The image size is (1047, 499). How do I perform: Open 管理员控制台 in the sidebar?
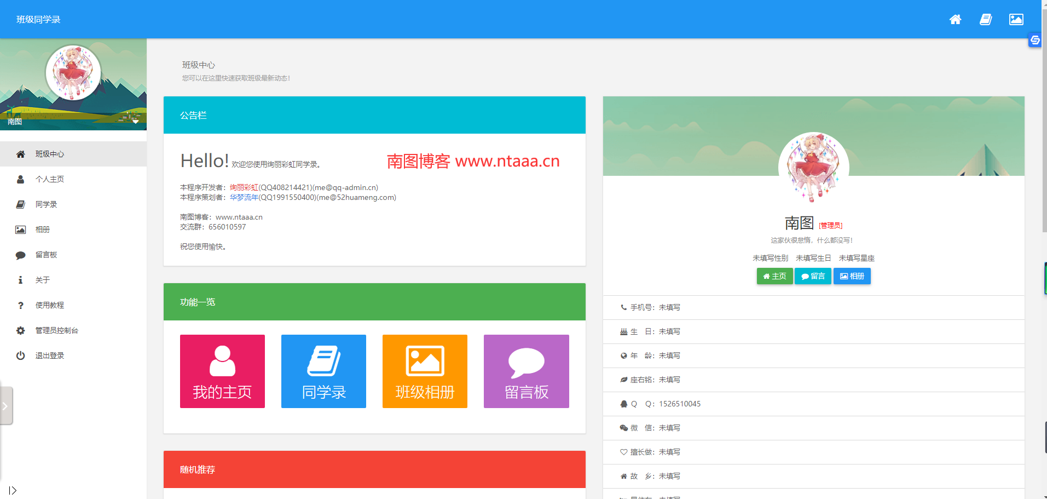[56, 330]
